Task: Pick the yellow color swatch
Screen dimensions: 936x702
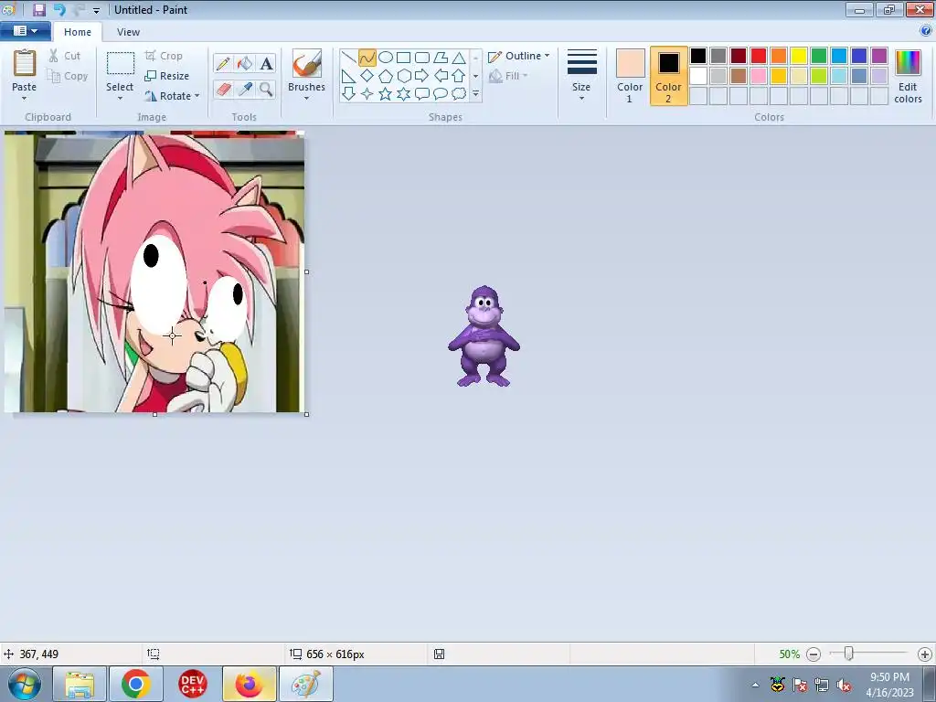Action: (799, 56)
